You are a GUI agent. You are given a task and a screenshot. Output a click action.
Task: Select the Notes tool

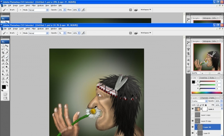coord(3,78)
